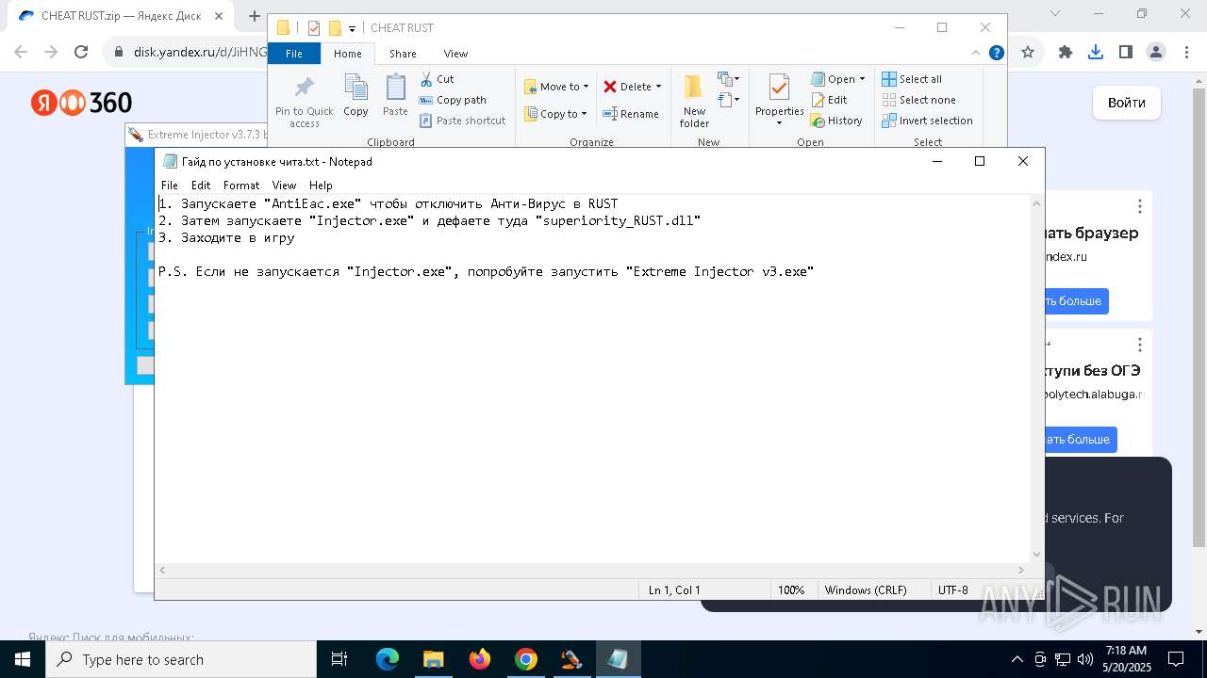Click Notepad vertical scrollbar down arrow
This screenshot has height=678, width=1207.
click(x=1037, y=555)
